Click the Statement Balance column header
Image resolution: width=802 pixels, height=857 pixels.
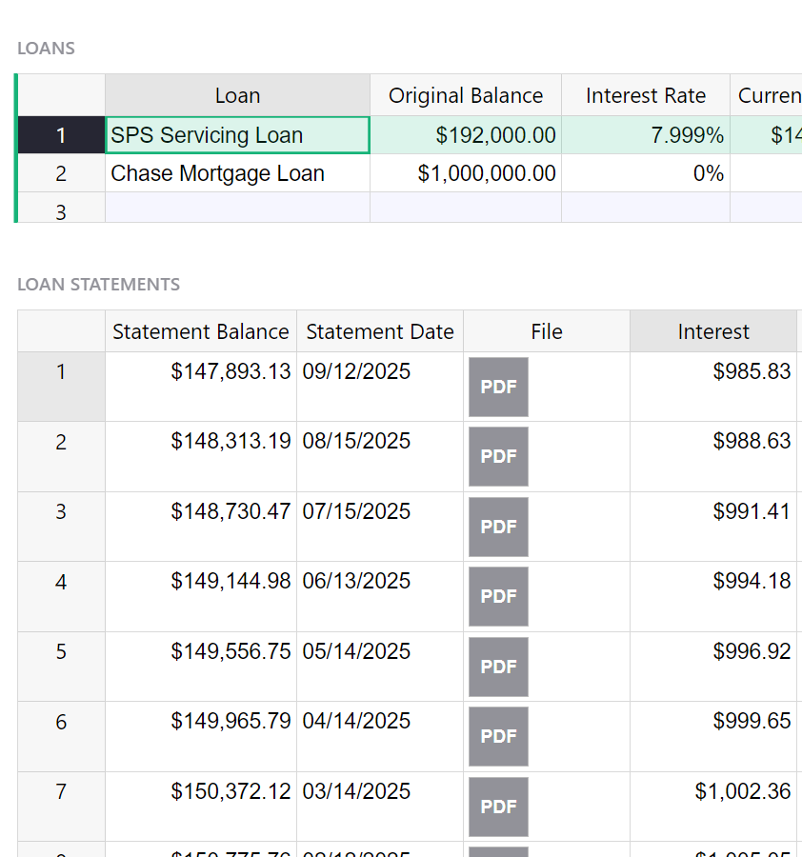coord(200,331)
